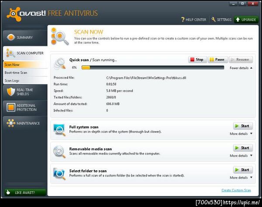
Task: Click the 6% progress percentage label
Action: (x=74, y=67)
